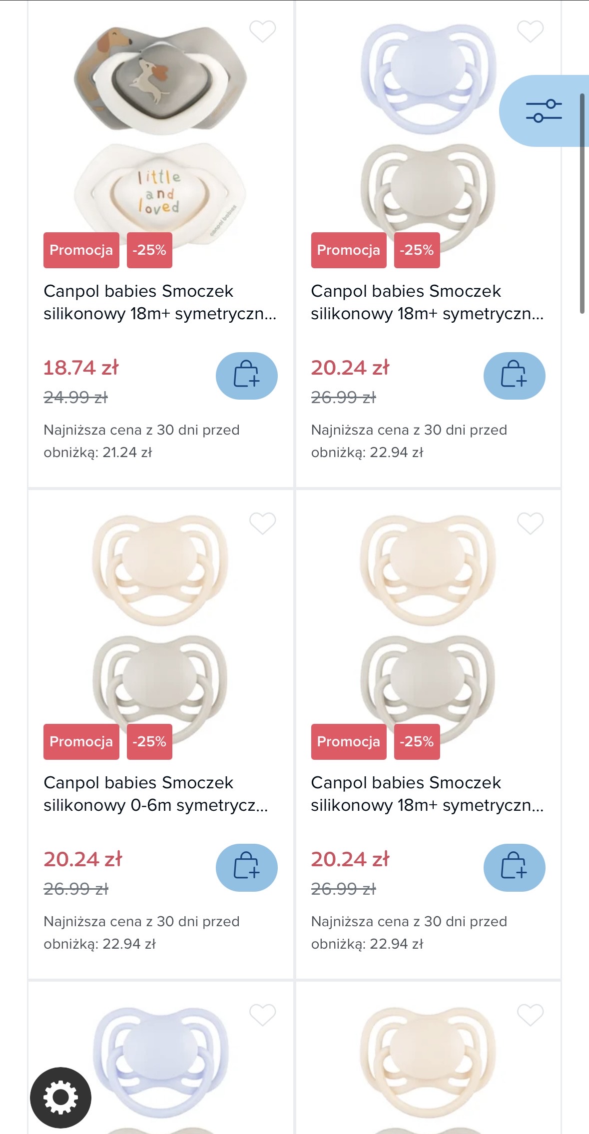Favorite the 'little and loved' pacifier
The width and height of the screenshot is (589, 1134).
(262, 31)
